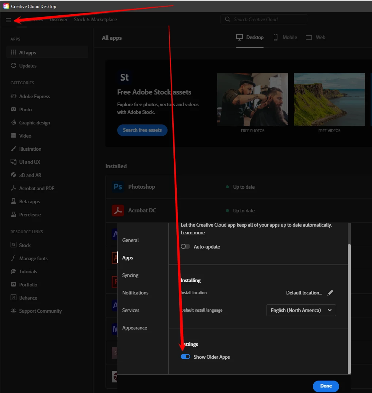Viewport: 372px width, 393px height.
Task: Click the Photoshop app name
Action: (142, 187)
